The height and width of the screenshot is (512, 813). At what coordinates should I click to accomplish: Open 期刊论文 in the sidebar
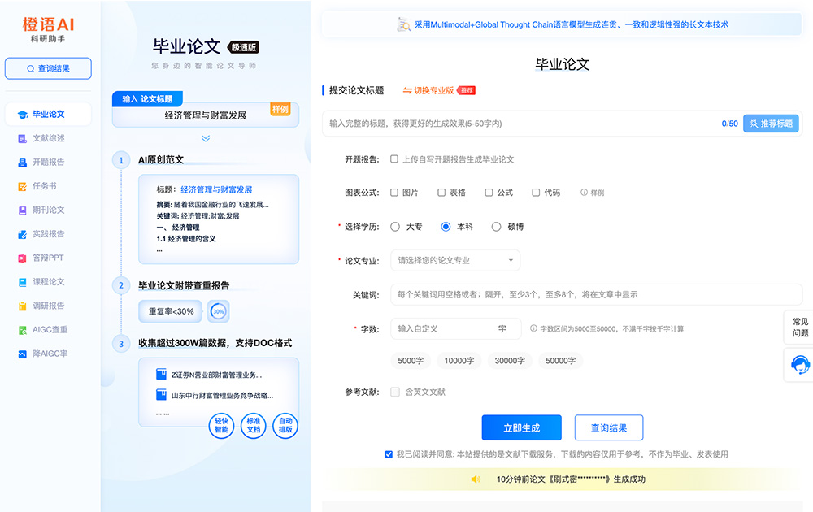click(x=48, y=210)
